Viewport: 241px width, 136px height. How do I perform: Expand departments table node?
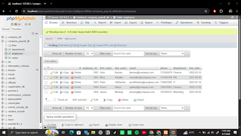(x=6, y=49)
